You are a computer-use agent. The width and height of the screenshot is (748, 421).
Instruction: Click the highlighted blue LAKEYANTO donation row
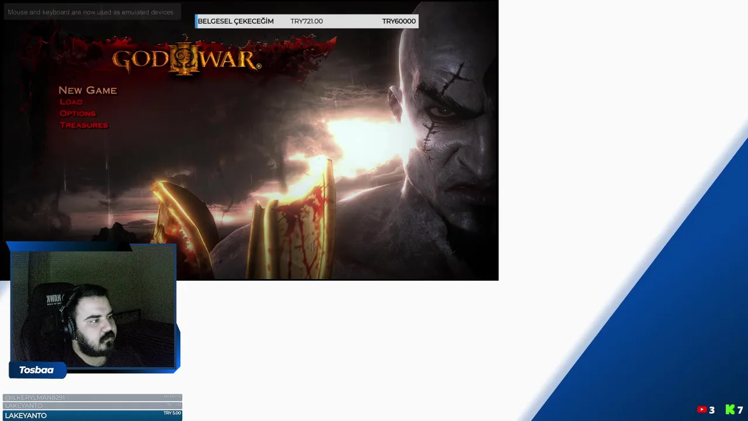[92, 415]
